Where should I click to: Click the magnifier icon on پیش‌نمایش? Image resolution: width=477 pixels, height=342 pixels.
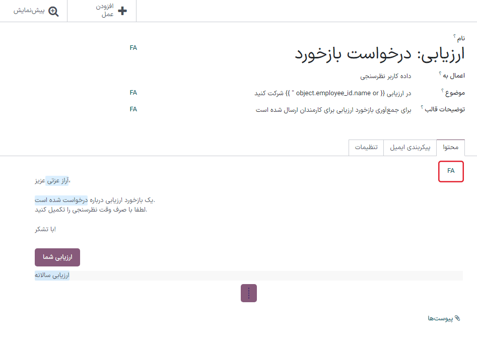tap(54, 11)
